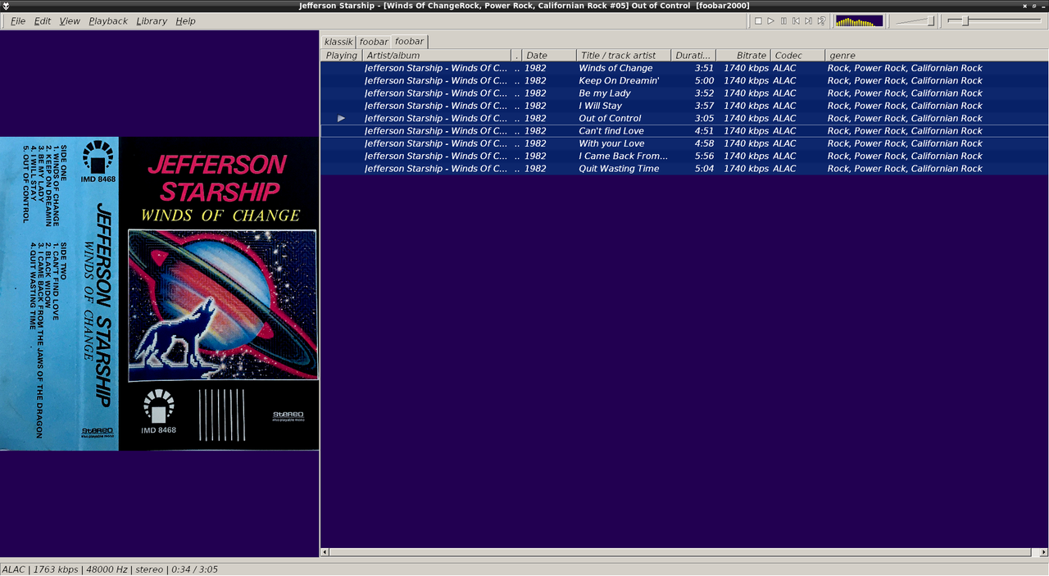The image size is (1049, 576).
Task: Play a random track
Action: click(821, 20)
